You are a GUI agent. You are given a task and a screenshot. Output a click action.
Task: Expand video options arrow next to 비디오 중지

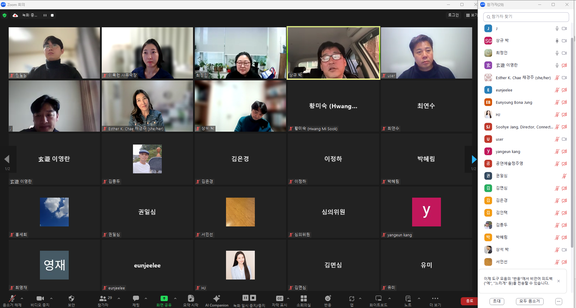coord(51,298)
